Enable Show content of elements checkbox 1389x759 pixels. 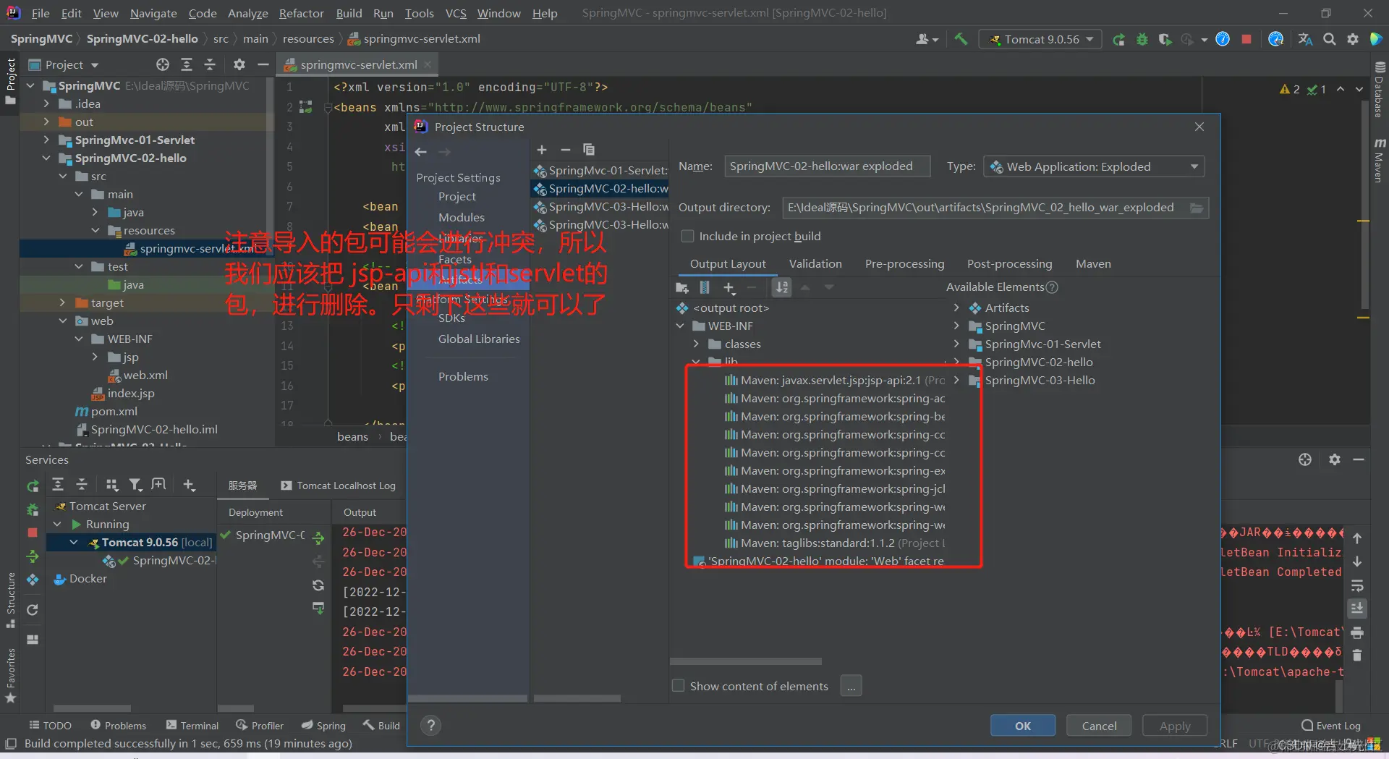click(x=678, y=685)
